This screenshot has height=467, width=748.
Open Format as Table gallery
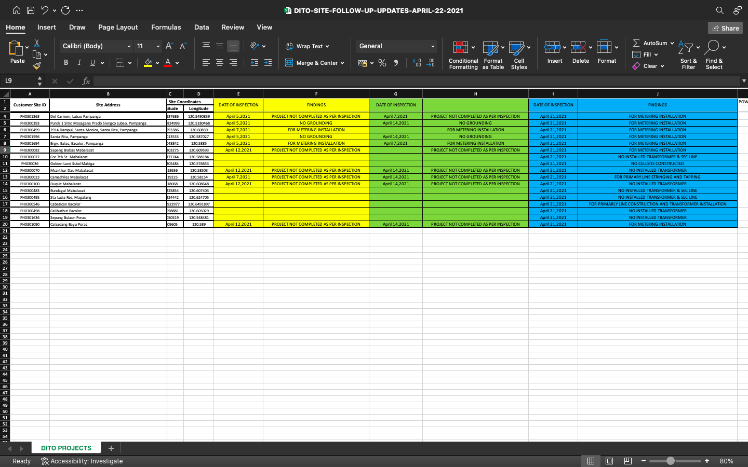pyautogui.click(x=493, y=55)
